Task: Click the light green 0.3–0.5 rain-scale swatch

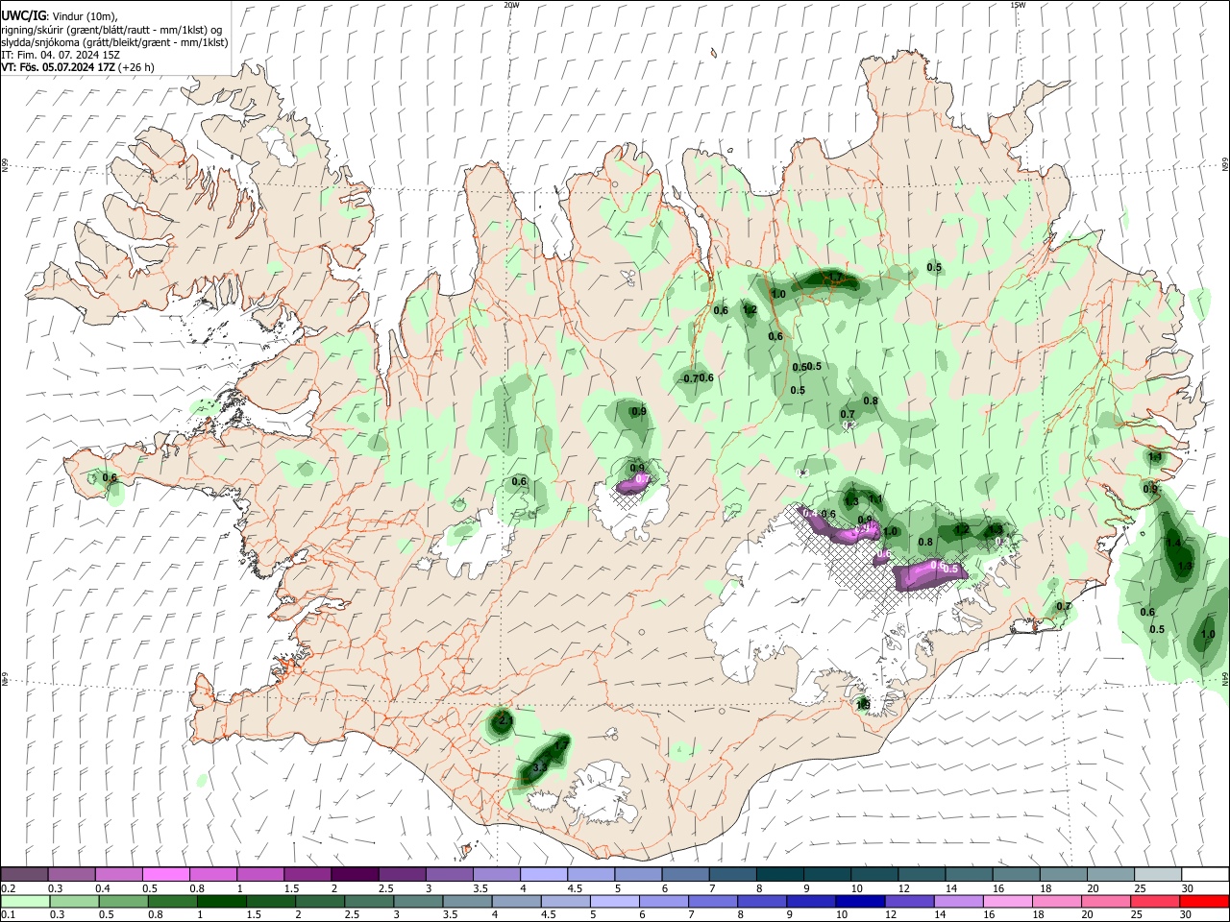Action: point(75,902)
